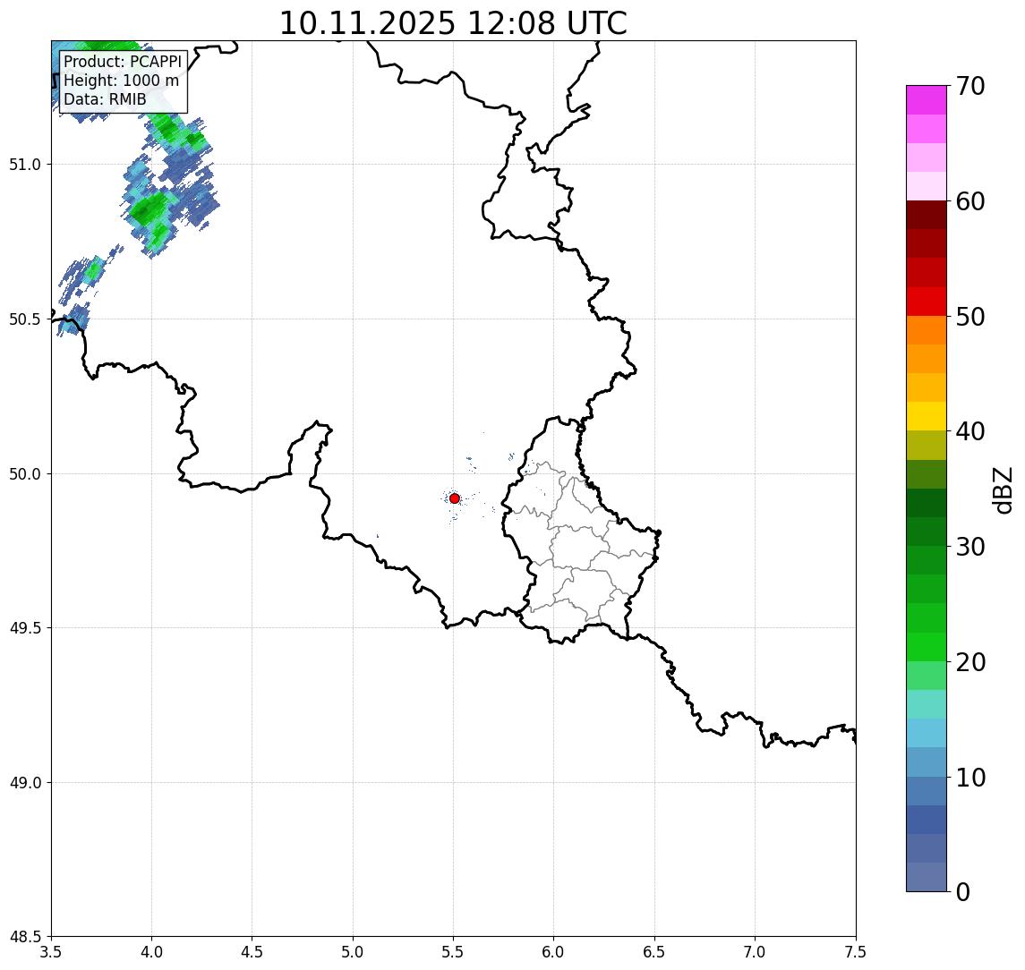Click the red radar location marker
The width and height of the screenshot is (1025, 970).
(455, 498)
